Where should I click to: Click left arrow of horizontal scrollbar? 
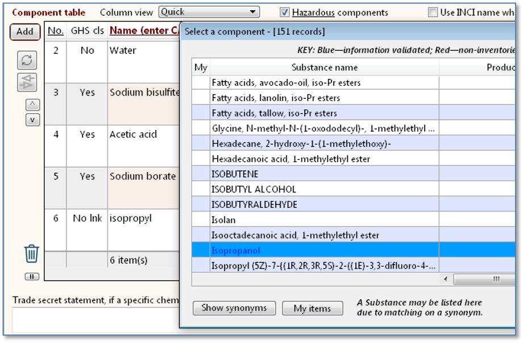click(x=446, y=279)
